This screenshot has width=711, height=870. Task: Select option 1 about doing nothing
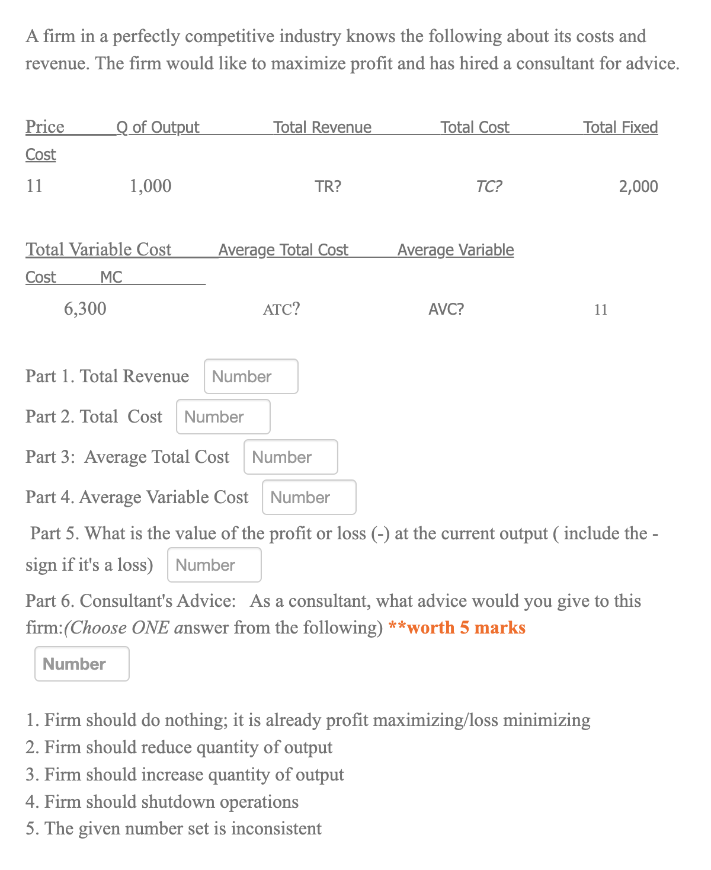click(308, 720)
